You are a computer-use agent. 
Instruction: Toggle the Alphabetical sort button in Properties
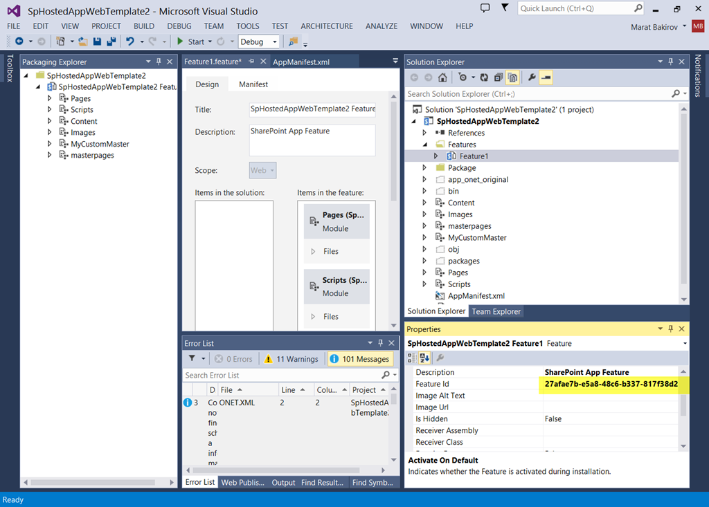coord(424,358)
